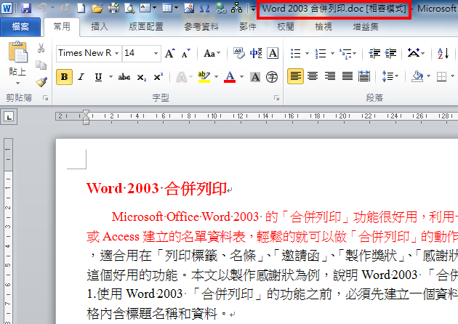Cut selection with the scissors icon
Screen dimensions: 458x324
(41, 48)
